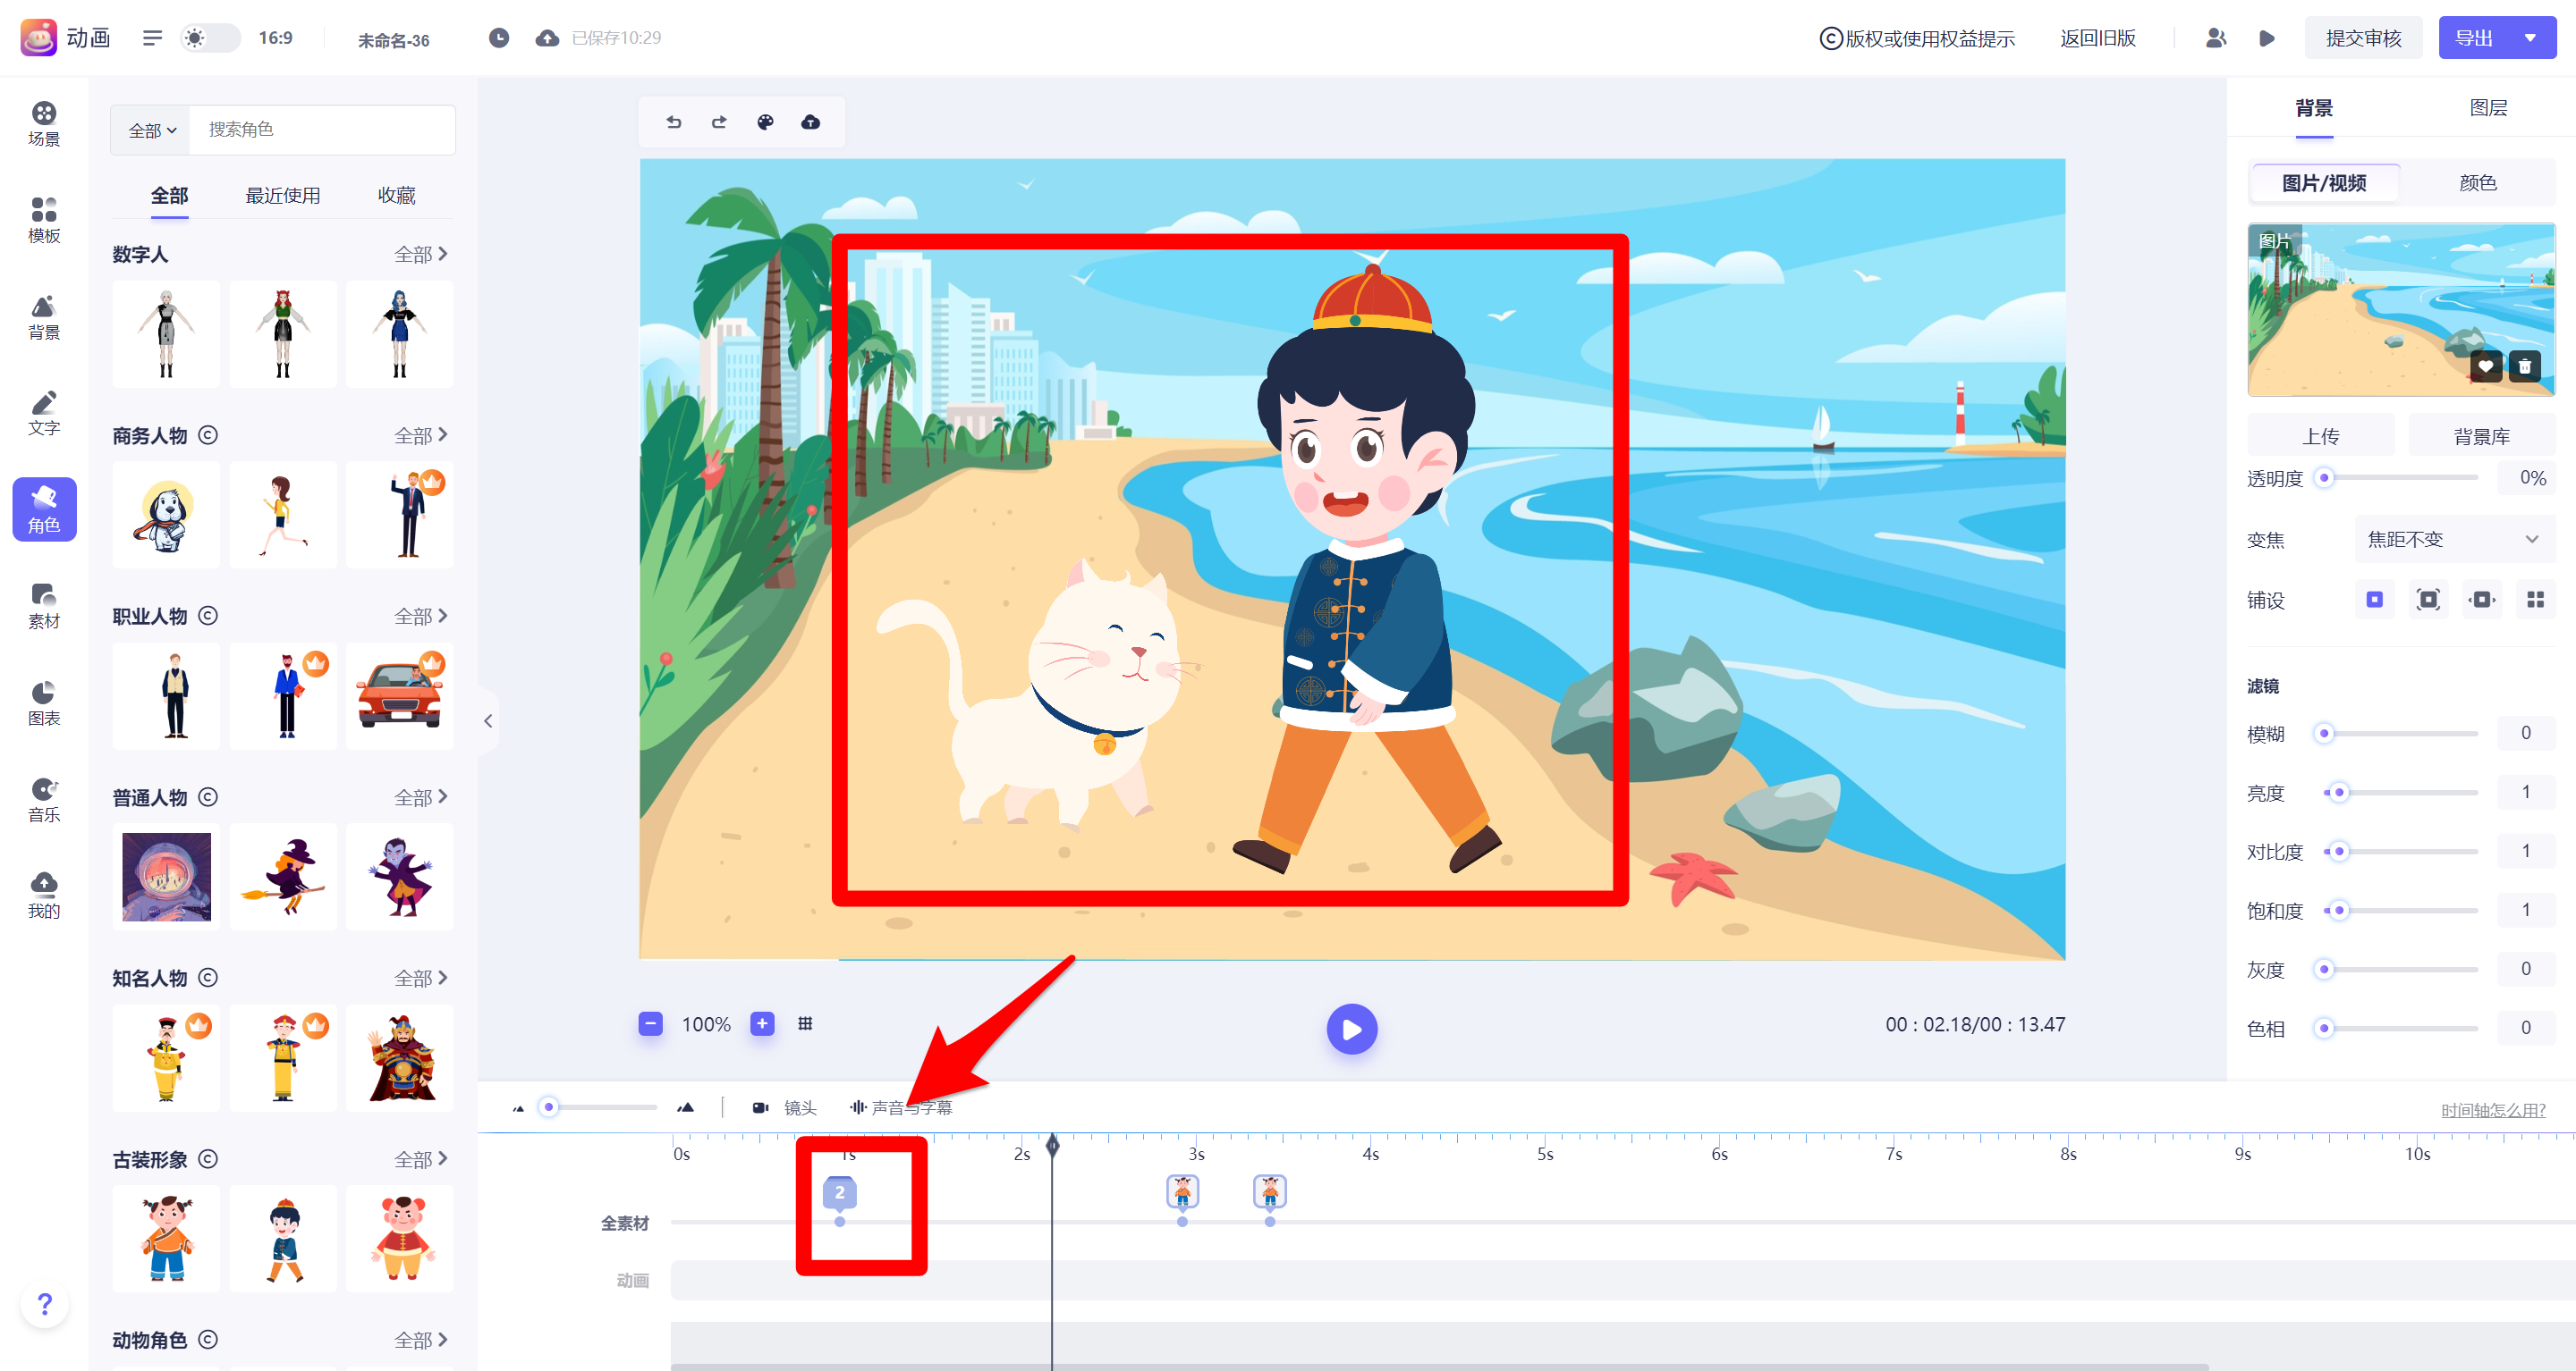Select the 全部 characters tab
Image resolution: width=2576 pixels, height=1371 pixels.
(169, 196)
